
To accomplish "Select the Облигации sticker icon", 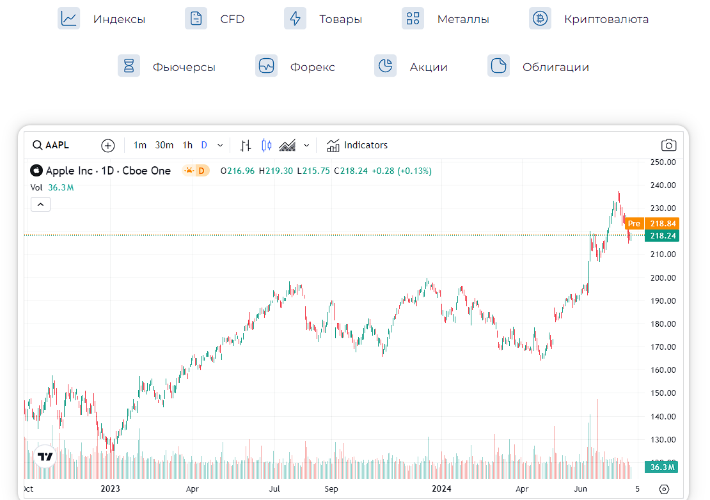I will click(498, 66).
